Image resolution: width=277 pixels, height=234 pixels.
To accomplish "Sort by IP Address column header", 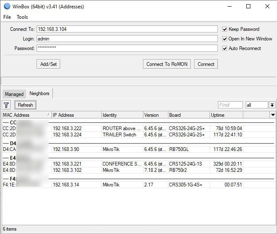I will point(77,115).
